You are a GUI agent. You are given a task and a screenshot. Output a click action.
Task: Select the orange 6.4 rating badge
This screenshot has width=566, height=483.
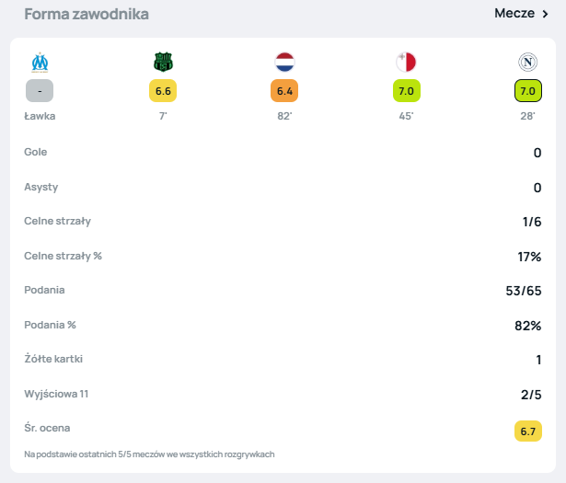coord(284,91)
